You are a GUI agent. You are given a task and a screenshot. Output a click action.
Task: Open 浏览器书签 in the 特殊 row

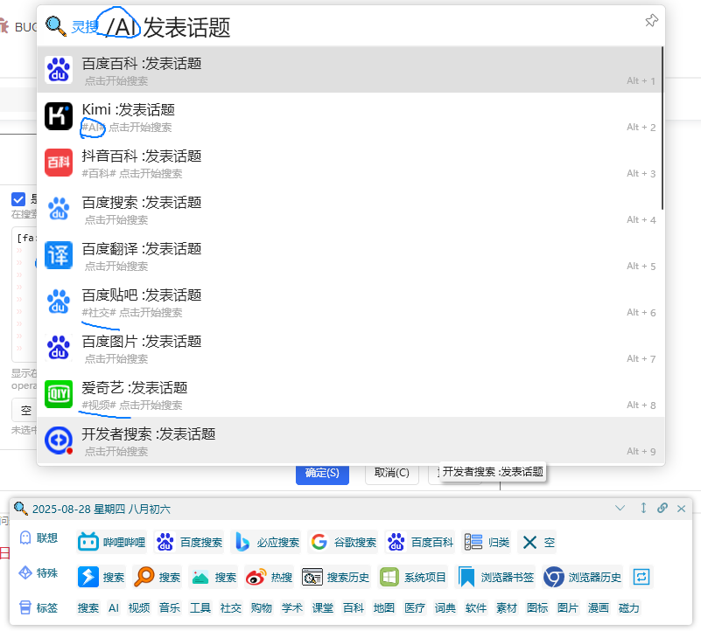[495, 577]
